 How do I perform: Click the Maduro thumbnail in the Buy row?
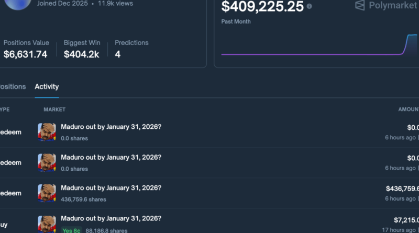point(47,223)
